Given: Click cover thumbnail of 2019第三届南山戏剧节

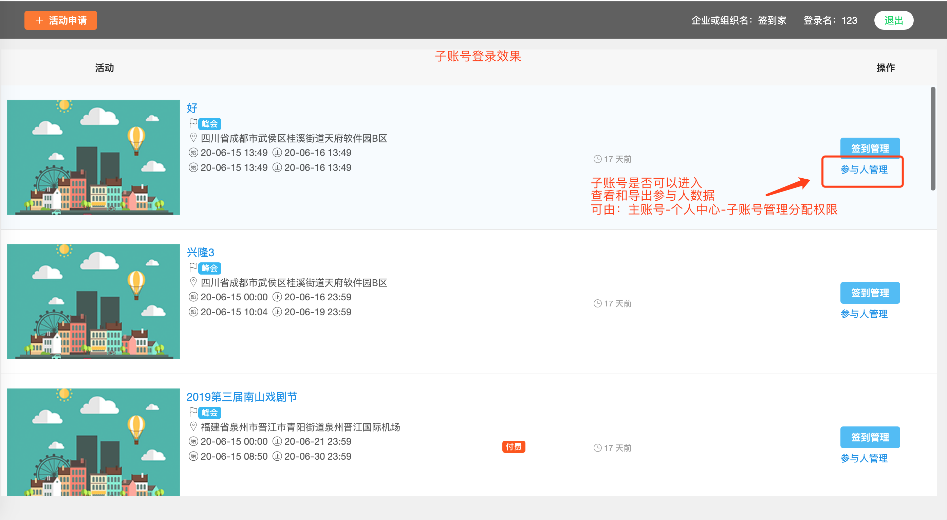Looking at the screenshot, I should [x=93, y=442].
